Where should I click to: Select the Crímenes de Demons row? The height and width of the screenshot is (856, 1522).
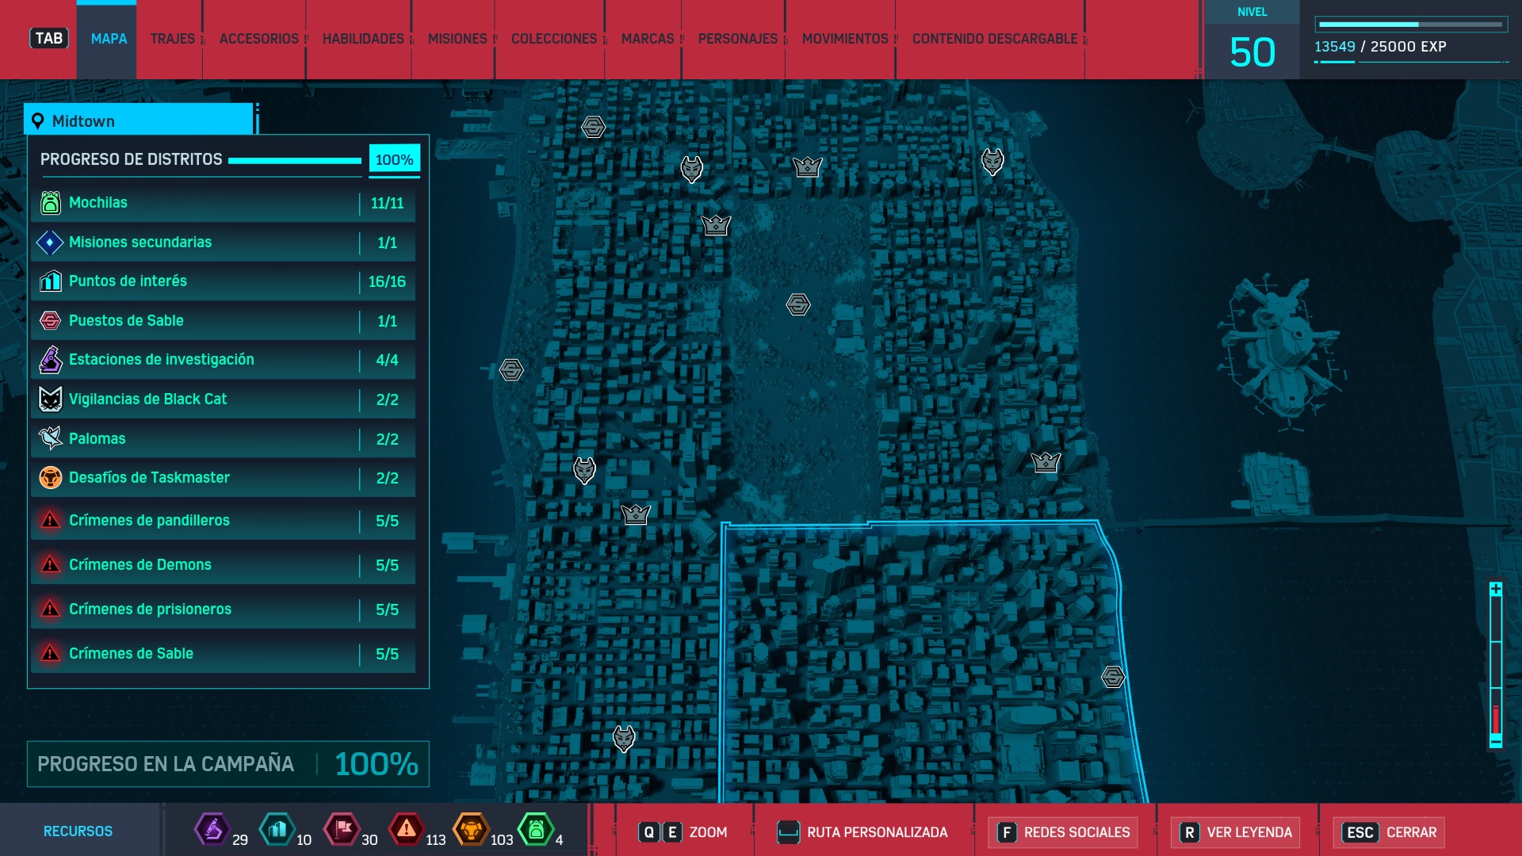coord(223,565)
